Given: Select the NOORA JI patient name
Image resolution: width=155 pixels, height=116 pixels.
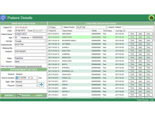Looking at the screenshot, I should tap(66, 92).
